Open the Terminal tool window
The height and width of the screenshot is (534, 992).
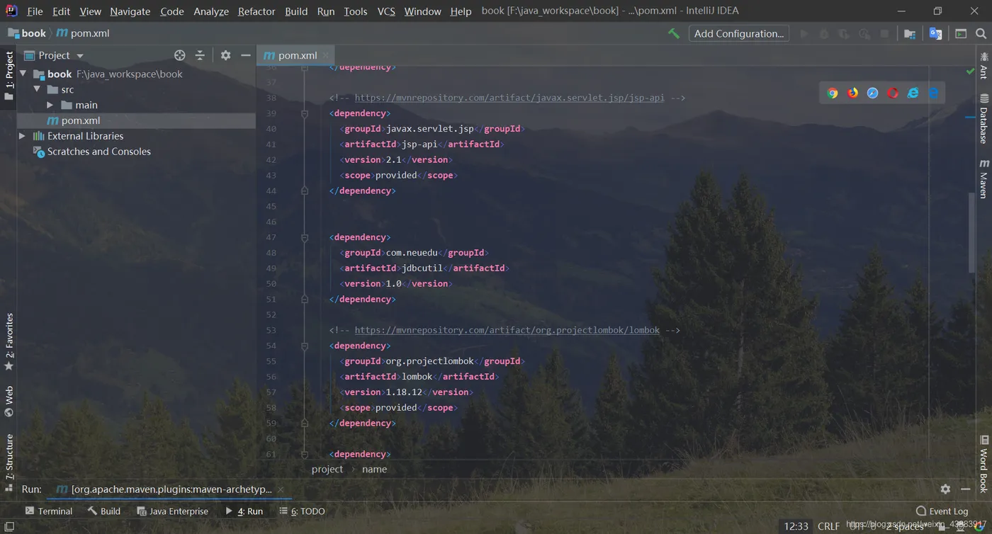coord(48,511)
